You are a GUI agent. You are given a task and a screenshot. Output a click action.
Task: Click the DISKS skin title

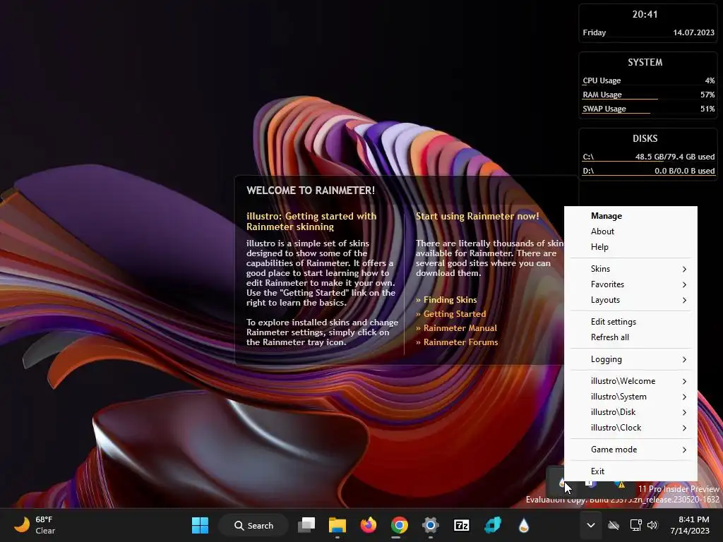(645, 138)
